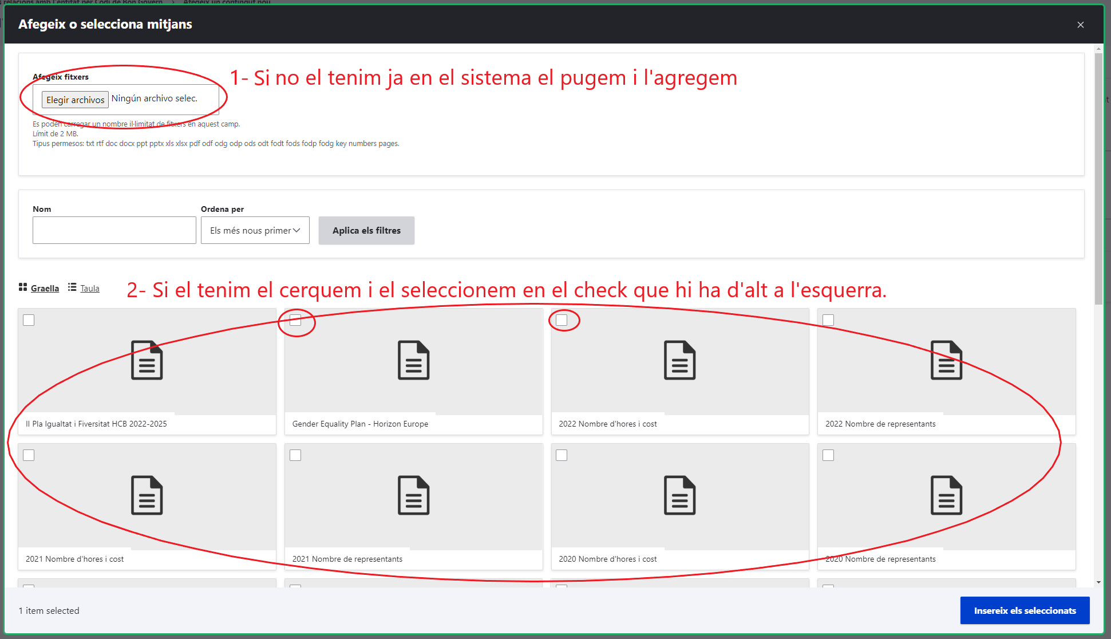Click the text 2022 Nombre de representants

point(880,424)
